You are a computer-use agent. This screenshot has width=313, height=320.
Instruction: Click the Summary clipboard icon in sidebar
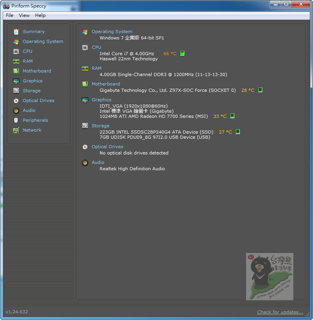coord(16,32)
